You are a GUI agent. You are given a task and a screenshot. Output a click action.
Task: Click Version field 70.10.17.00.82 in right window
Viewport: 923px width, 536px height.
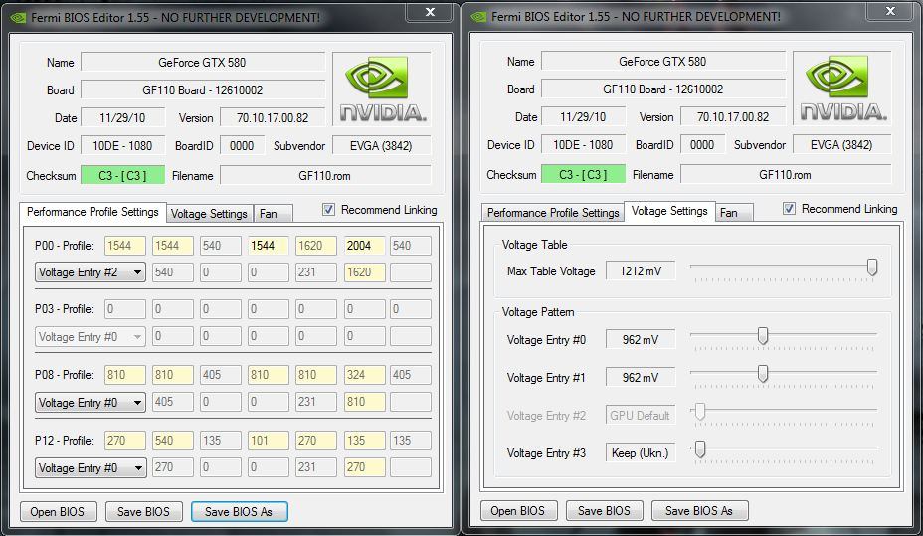tap(733, 116)
